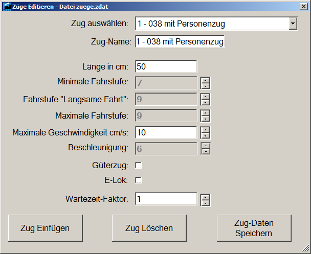Increase Maximale Geschwindigkeit with up arrow

tap(205, 130)
